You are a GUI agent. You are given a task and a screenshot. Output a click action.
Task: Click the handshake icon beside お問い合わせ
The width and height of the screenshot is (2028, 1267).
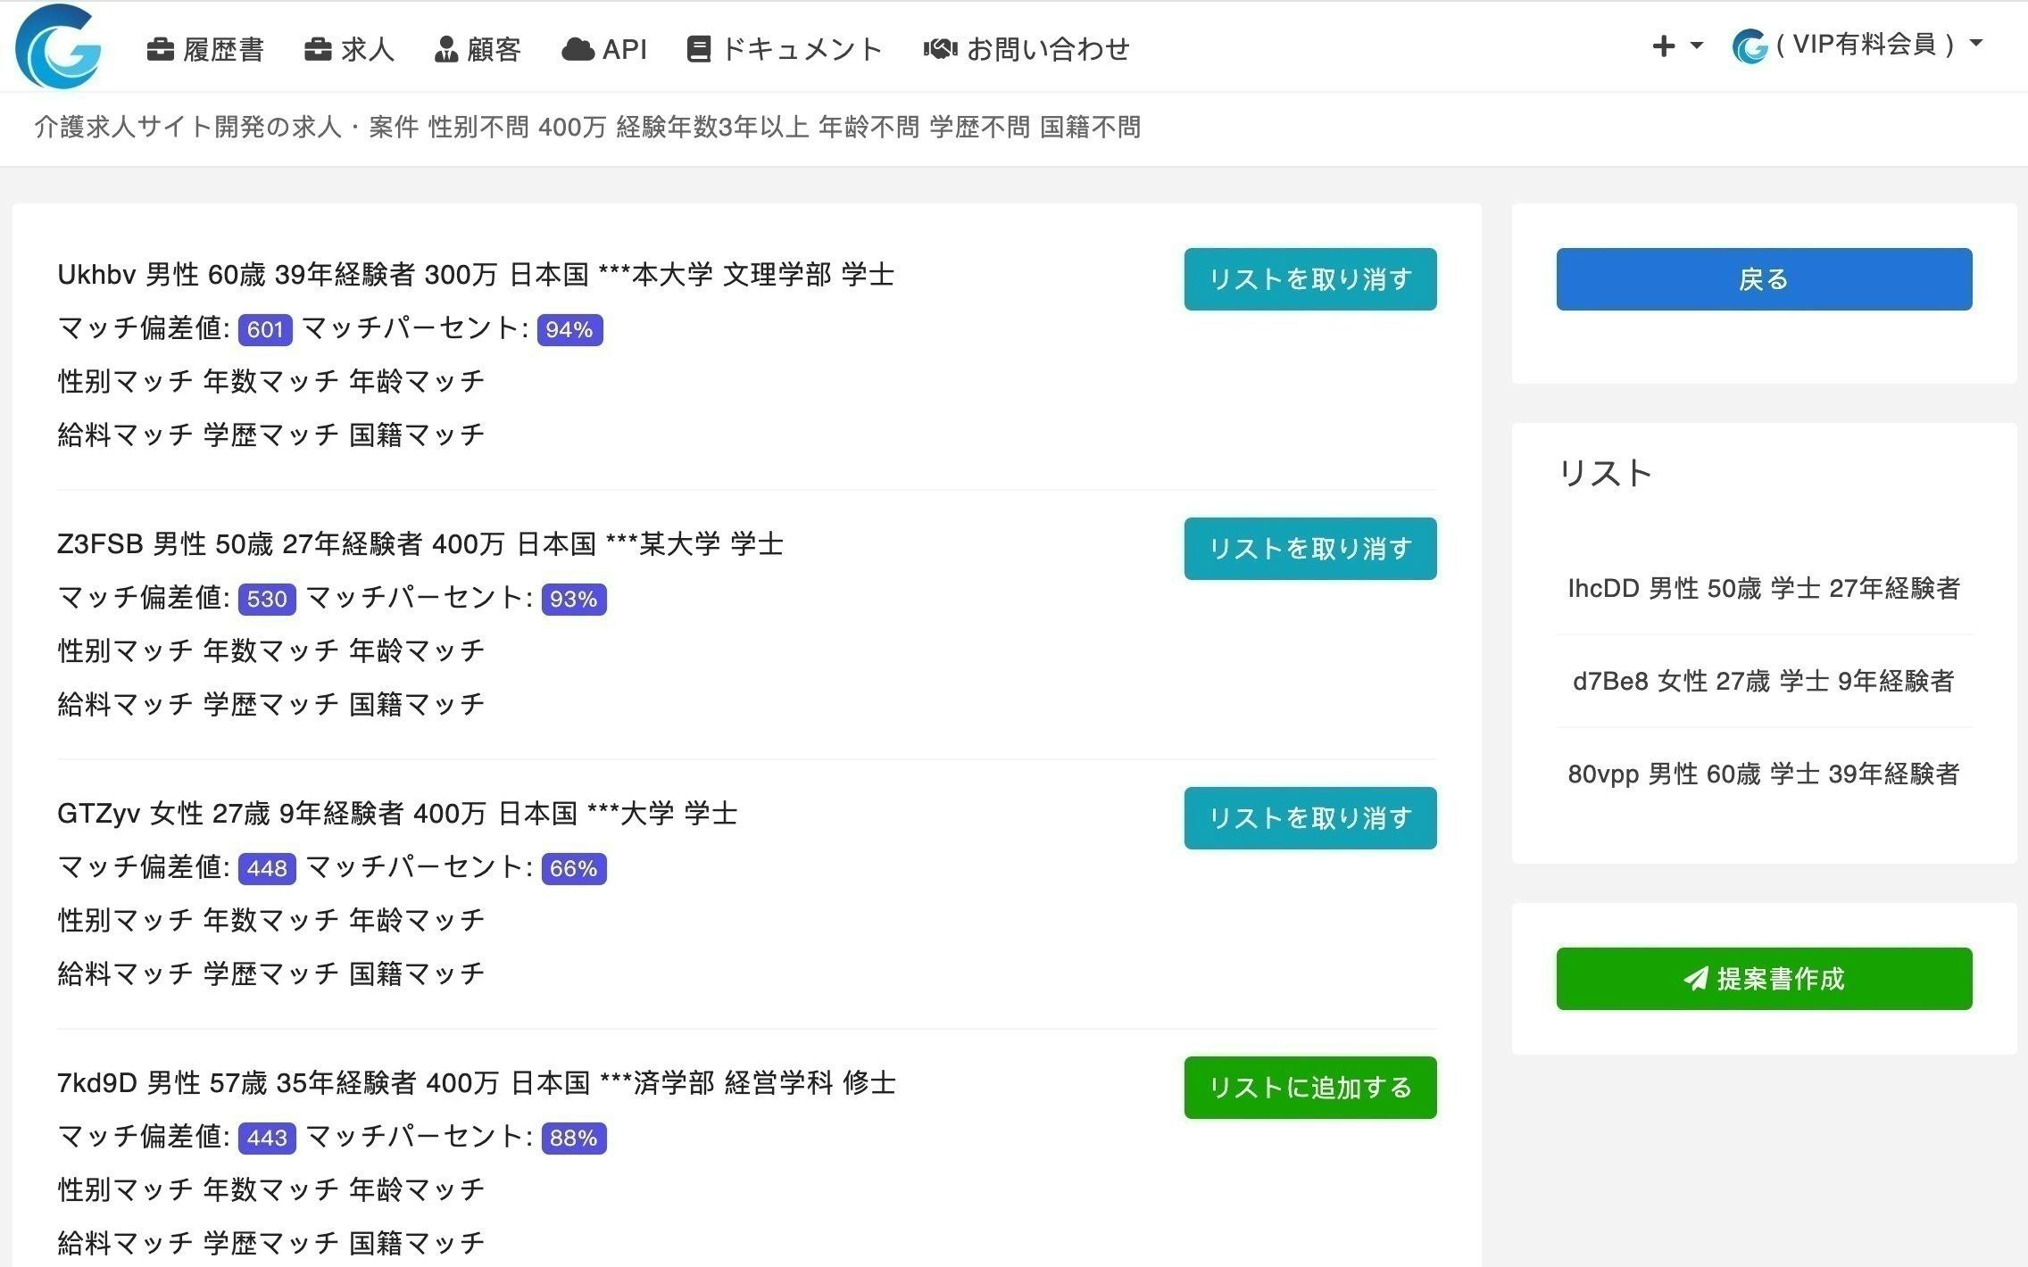tap(940, 49)
